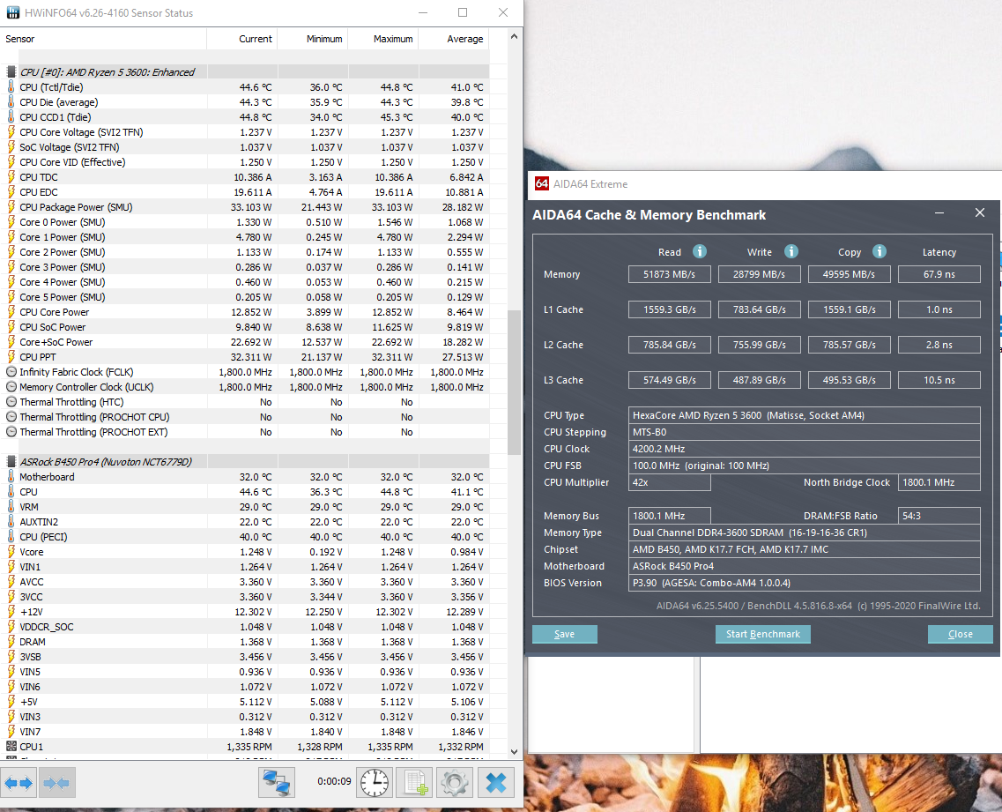Click the L2 Cache Write value 755.99 GB/s
The width and height of the screenshot is (1002, 812).
pos(759,345)
